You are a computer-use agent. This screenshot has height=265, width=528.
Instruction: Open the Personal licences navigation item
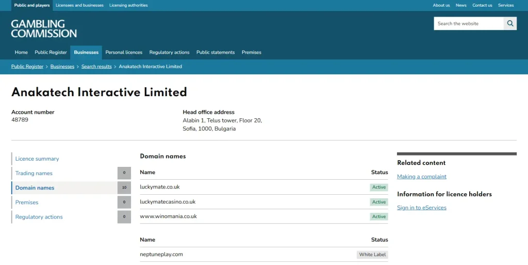coord(124,52)
